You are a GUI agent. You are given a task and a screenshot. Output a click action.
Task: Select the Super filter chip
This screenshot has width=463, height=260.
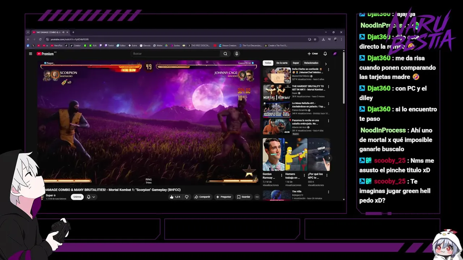[x=296, y=63]
